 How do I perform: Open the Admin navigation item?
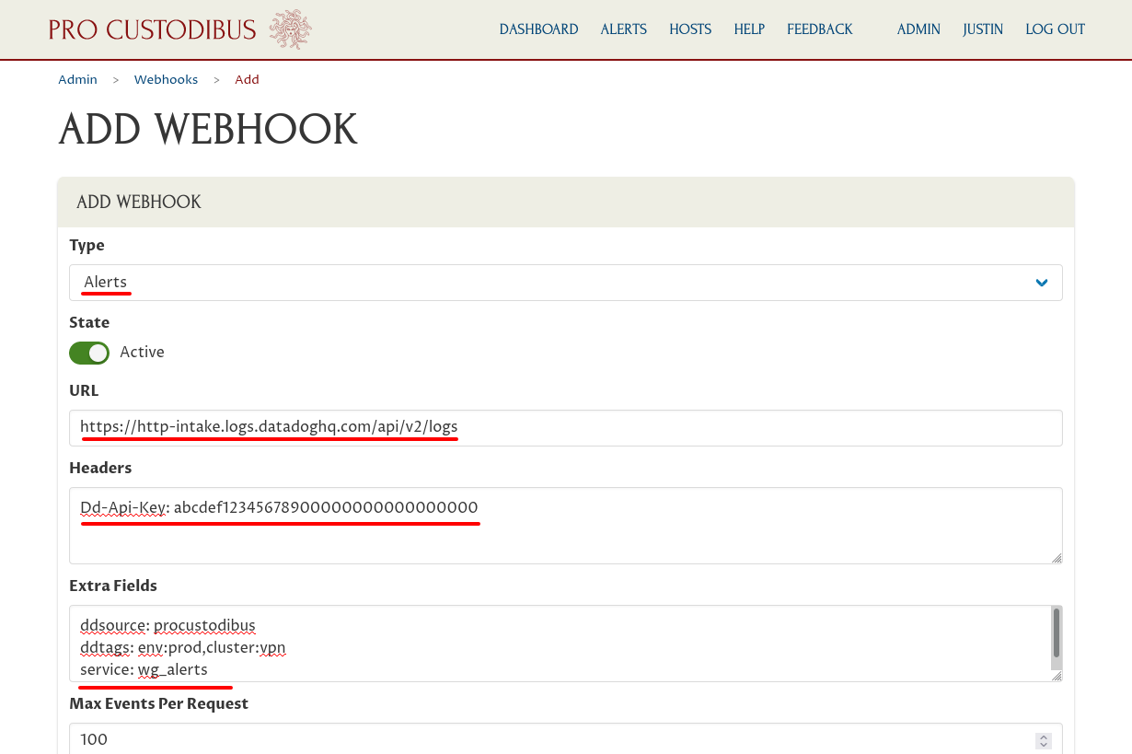click(918, 29)
